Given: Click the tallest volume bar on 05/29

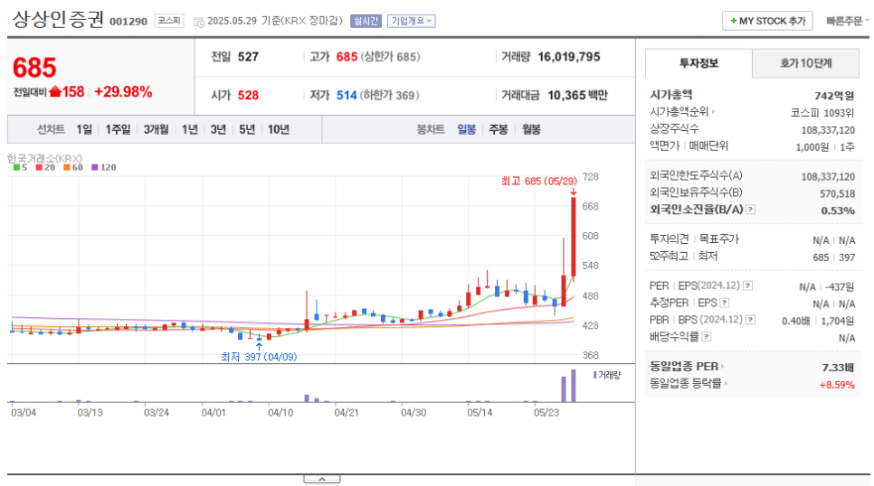Looking at the screenshot, I should pos(574,385).
